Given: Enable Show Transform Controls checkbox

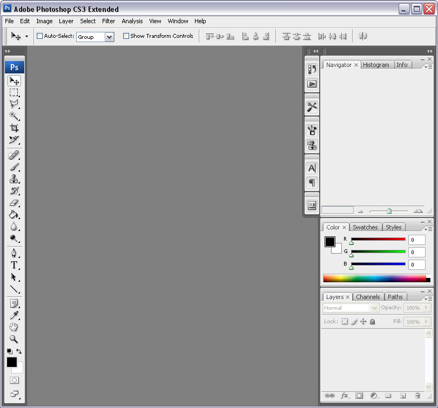Looking at the screenshot, I should click(x=126, y=36).
